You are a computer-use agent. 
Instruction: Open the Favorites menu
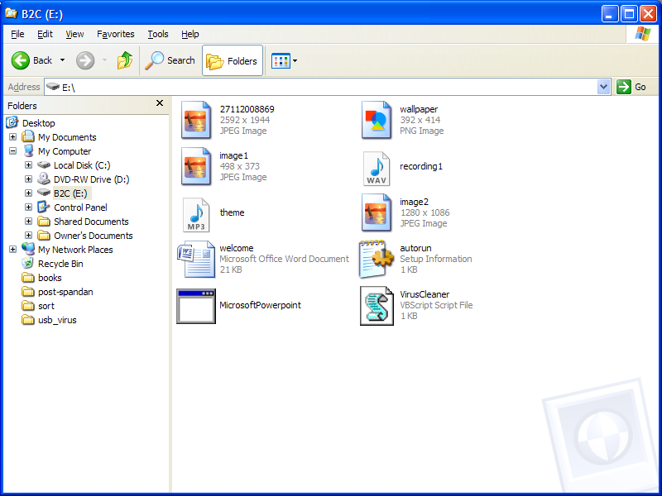coord(115,34)
